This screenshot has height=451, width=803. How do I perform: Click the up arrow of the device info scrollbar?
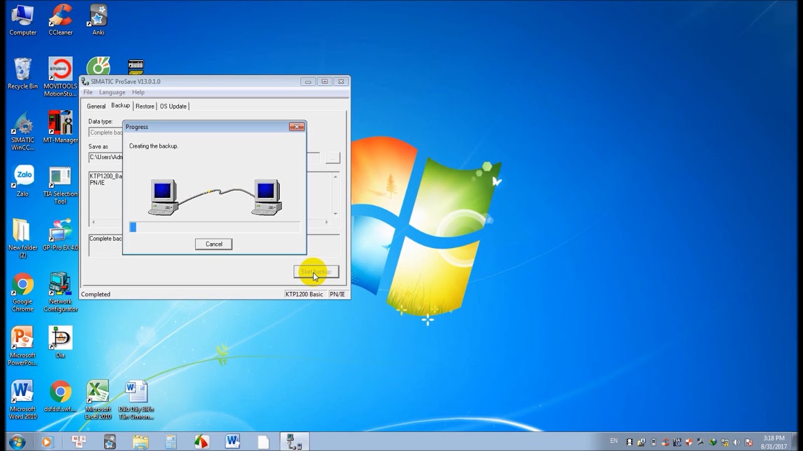[x=336, y=177]
